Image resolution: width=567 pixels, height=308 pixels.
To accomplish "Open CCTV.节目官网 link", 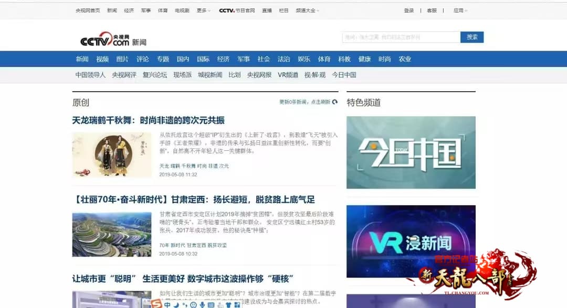I will pos(237,10).
